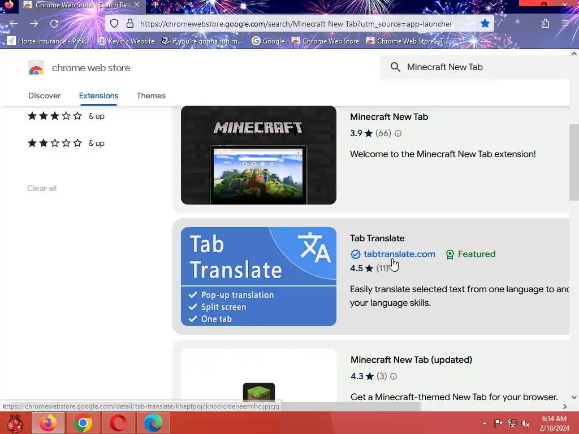
Task: Click the page URL in address bar
Action: (x=296, y=24)
